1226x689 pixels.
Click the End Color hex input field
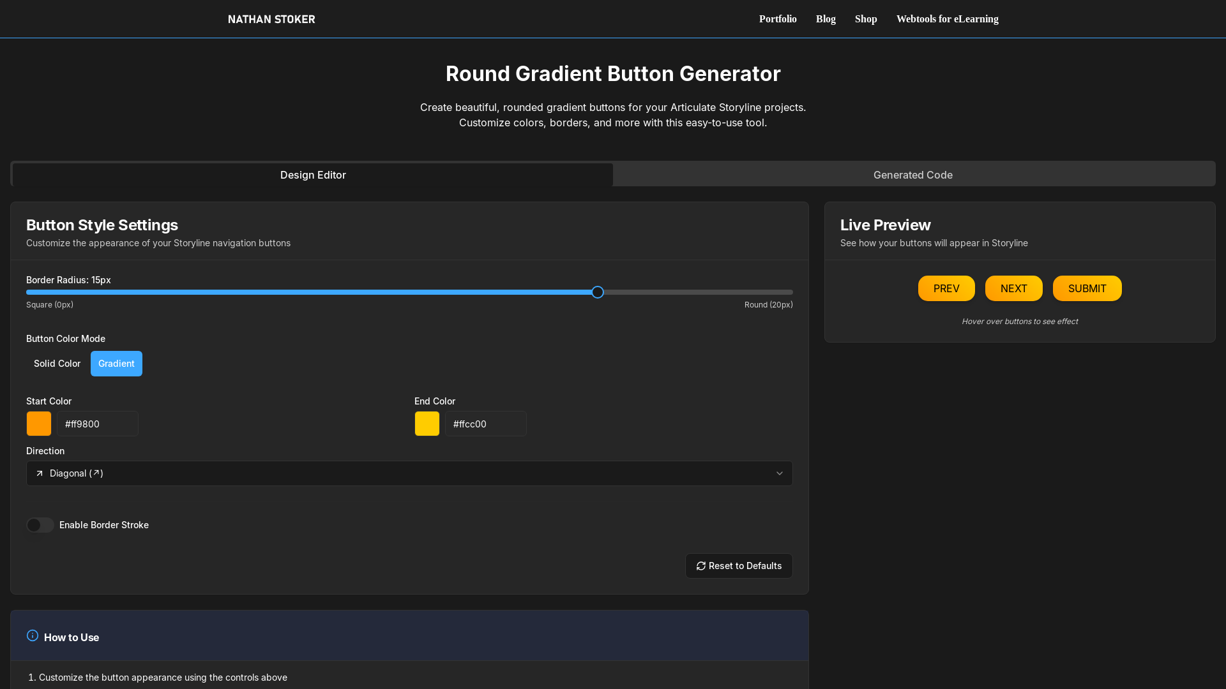pyautogui.click(x=485, y=424)
